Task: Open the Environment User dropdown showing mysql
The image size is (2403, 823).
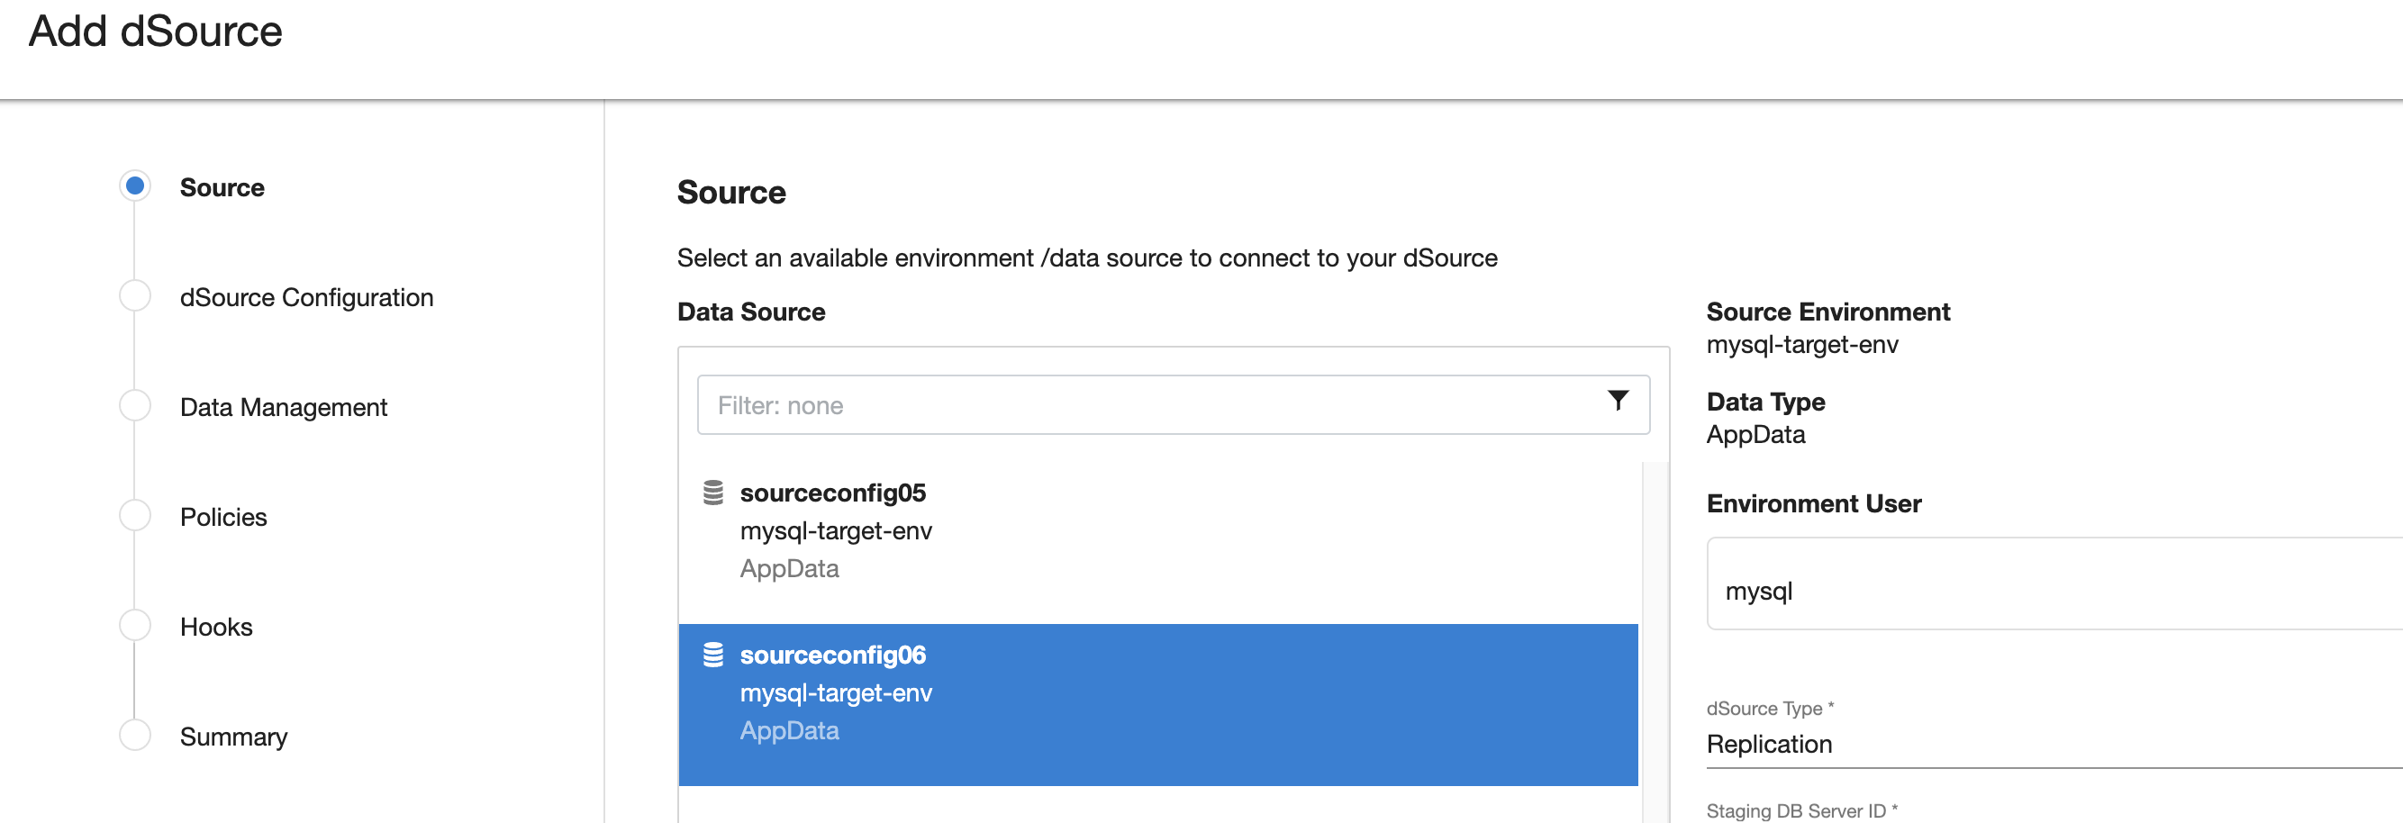Action: tap(2053, 590)
